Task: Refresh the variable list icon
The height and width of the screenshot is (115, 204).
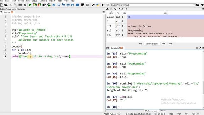Action: point(126,9)
